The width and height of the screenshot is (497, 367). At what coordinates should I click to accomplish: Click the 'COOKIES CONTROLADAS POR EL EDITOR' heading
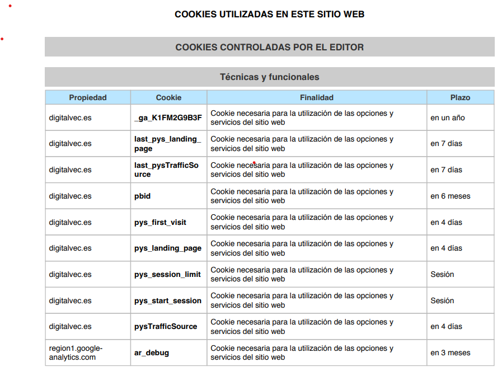pyautogui.click(x=269, y=48)
